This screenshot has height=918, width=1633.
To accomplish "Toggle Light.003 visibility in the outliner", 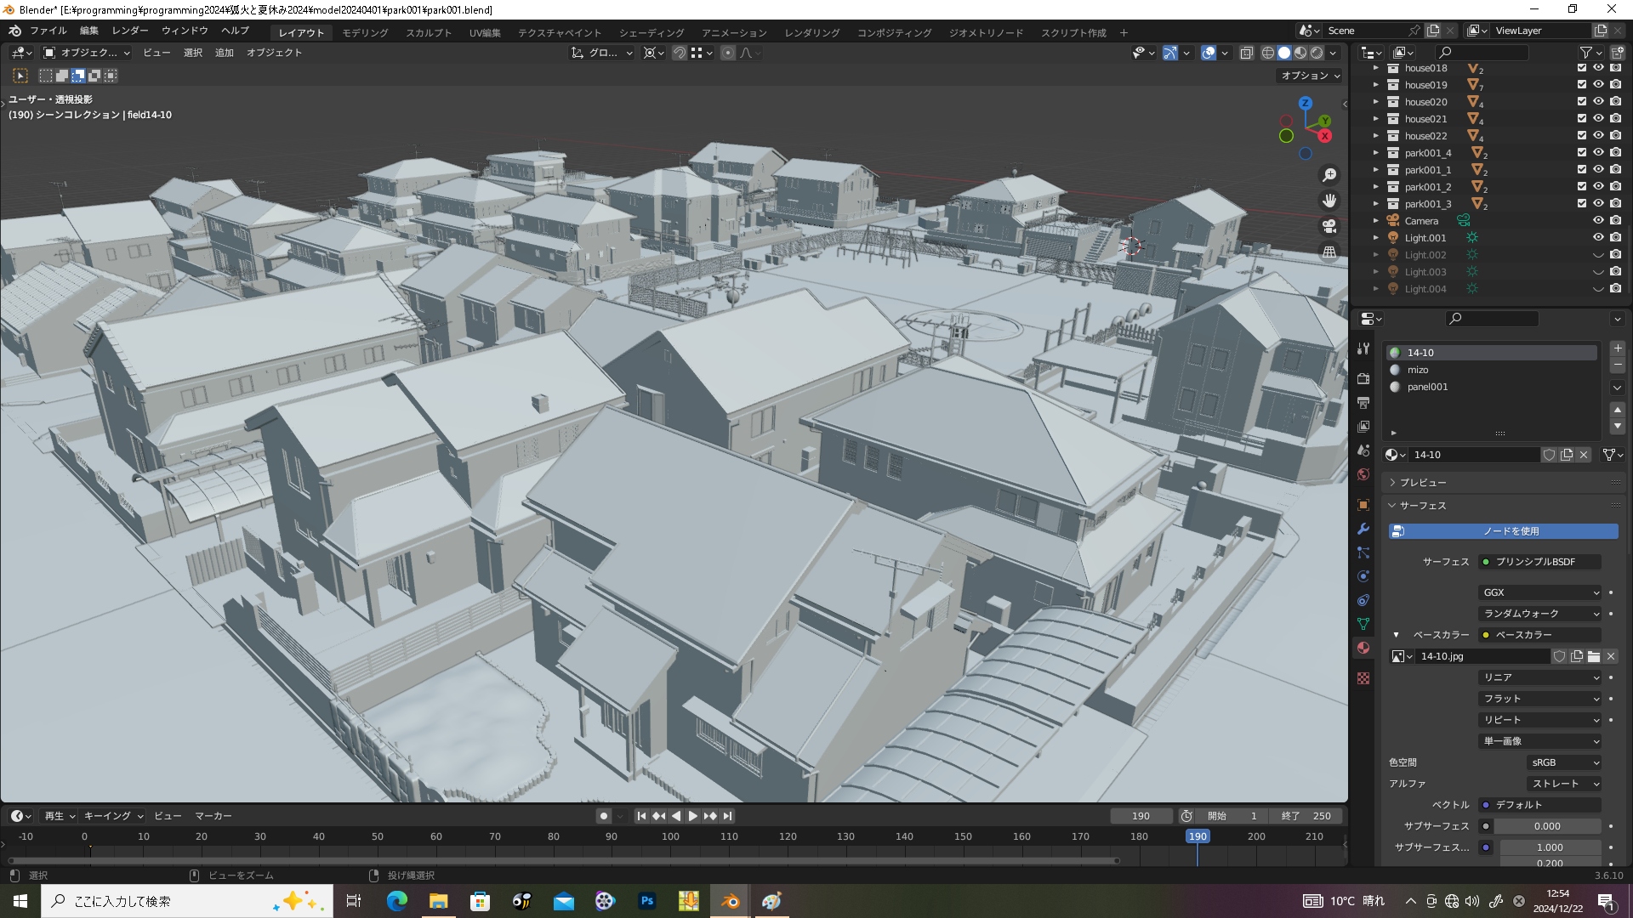I will [1598, 272].
